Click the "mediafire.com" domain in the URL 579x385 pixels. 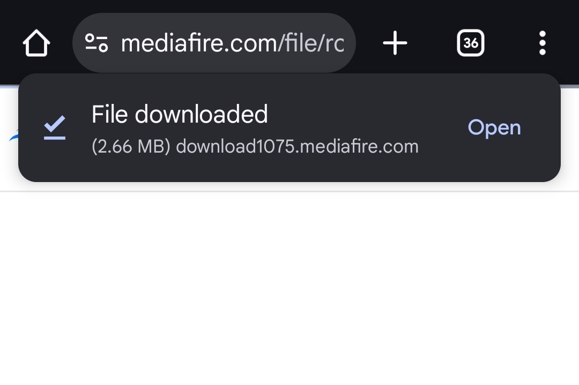pyautogui.click(x=199, y=43)
